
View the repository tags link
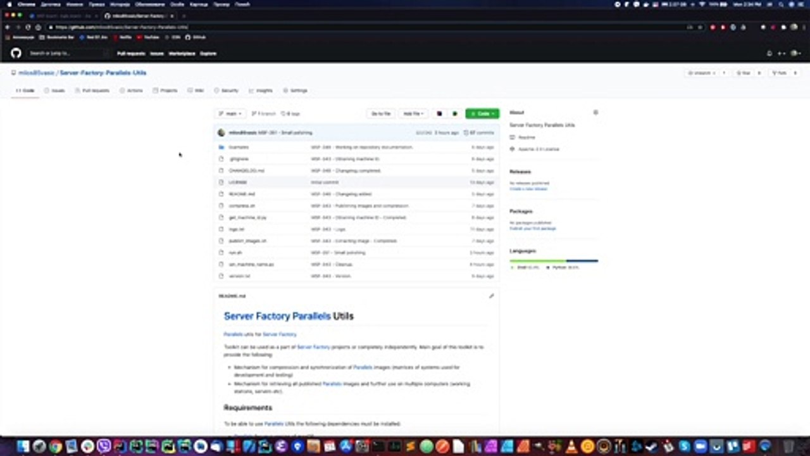click(x=290, y=114)
